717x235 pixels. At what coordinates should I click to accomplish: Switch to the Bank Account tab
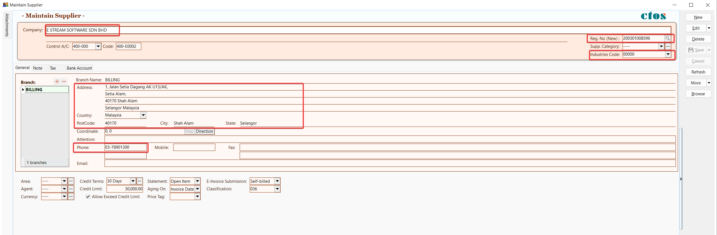79,68
